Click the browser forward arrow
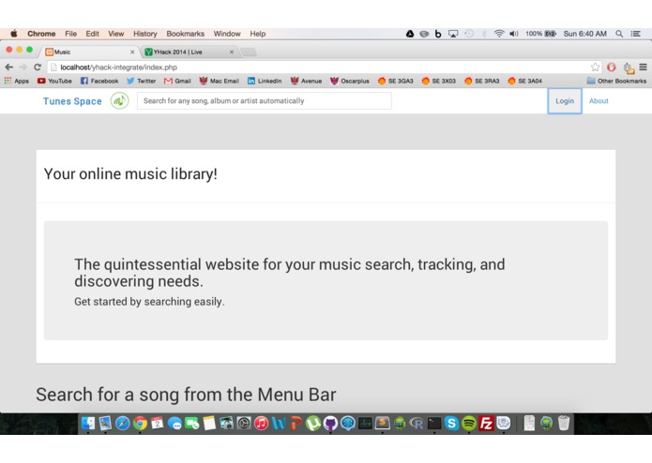Screen dimensions: 652x463 pyautogui.click(x=23, y=67)
